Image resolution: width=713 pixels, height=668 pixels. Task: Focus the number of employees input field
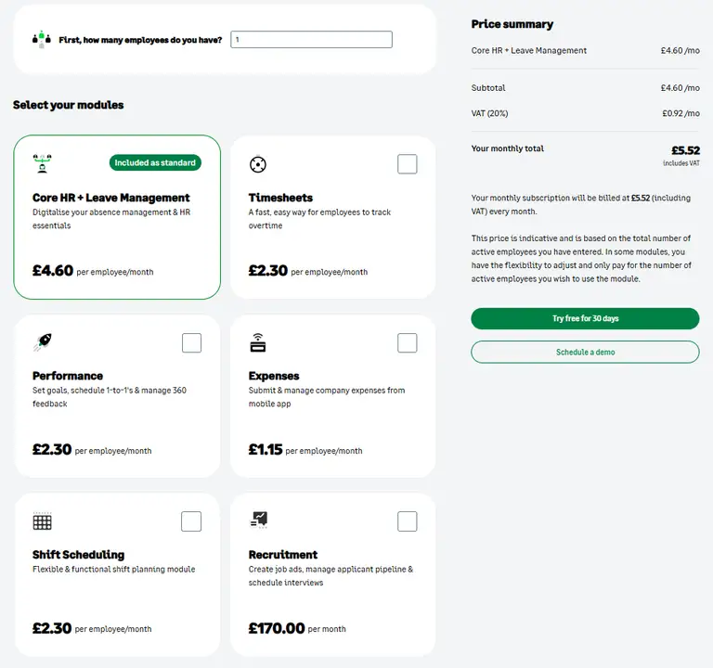pos(311,40)
